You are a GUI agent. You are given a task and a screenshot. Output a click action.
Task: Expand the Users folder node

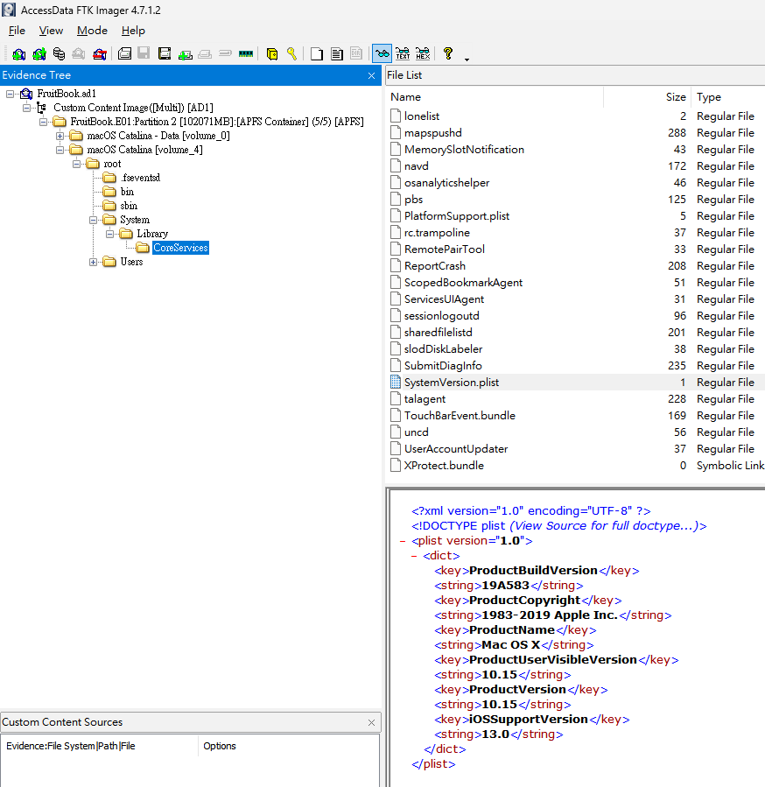click(93, 262)
